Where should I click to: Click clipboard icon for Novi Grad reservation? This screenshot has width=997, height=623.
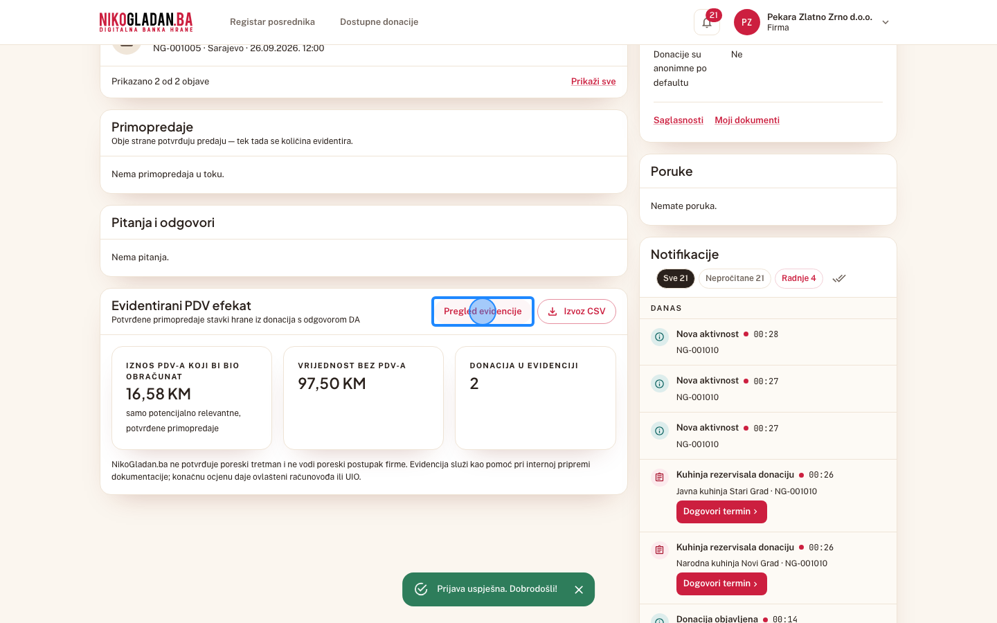(660, 550)
